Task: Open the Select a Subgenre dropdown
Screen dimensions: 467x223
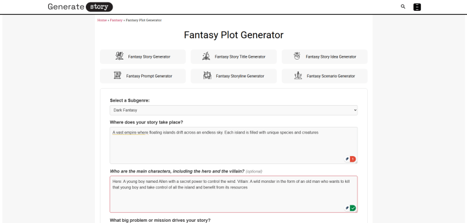Action: [x=234, y=110]
